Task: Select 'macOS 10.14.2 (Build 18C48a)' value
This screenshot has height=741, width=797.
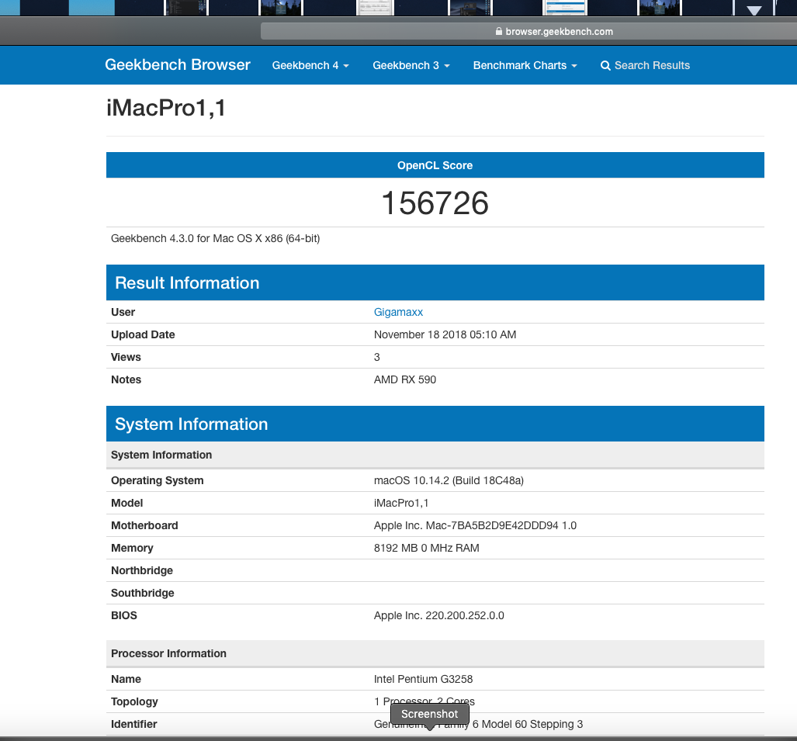Action: (x=449, y=480)
